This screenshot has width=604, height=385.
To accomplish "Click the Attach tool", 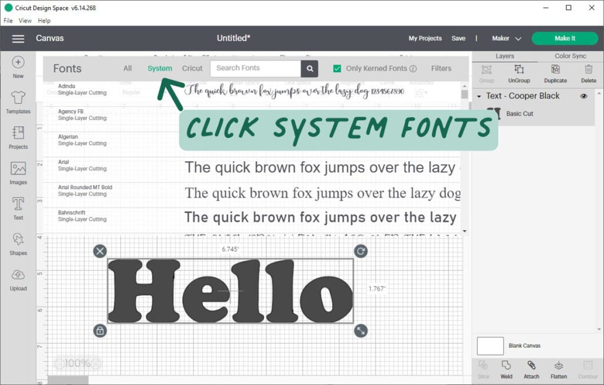I will [x=531, y=370].
